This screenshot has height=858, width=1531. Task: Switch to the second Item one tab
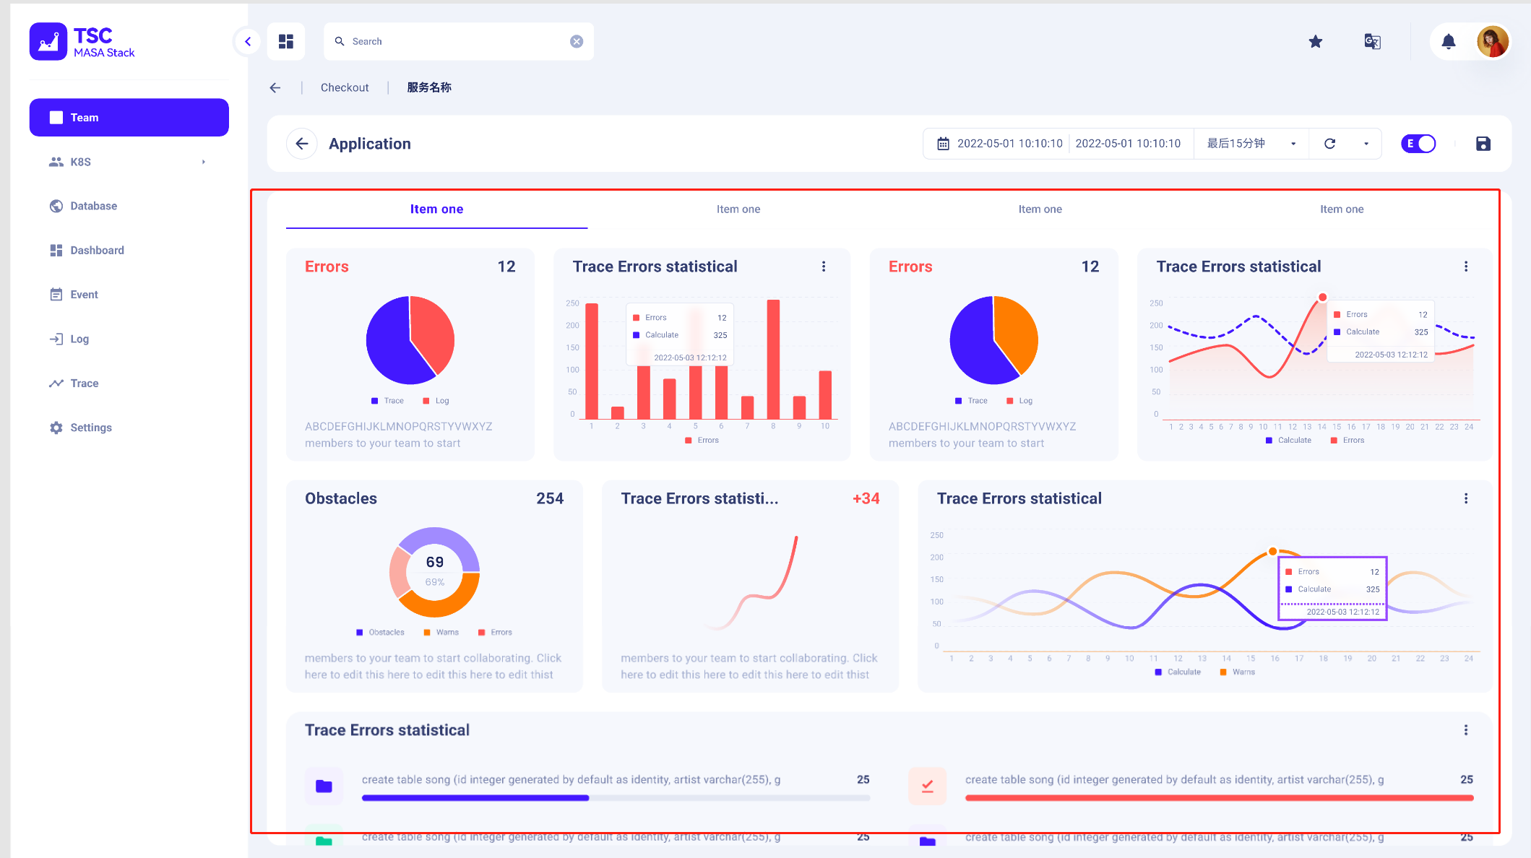(x=738, y=209)
